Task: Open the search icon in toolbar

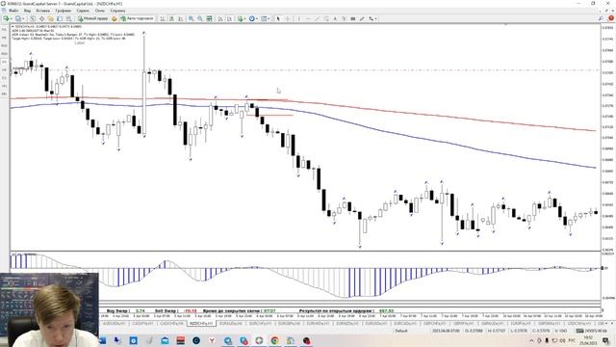Action: (601, 18)
